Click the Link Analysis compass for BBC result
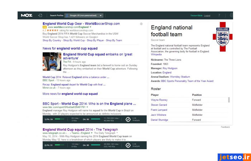Screen dimensions: 251x161 click(128, 119)
